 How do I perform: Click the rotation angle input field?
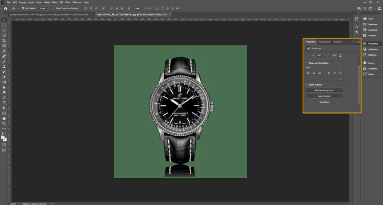(319, 55)
